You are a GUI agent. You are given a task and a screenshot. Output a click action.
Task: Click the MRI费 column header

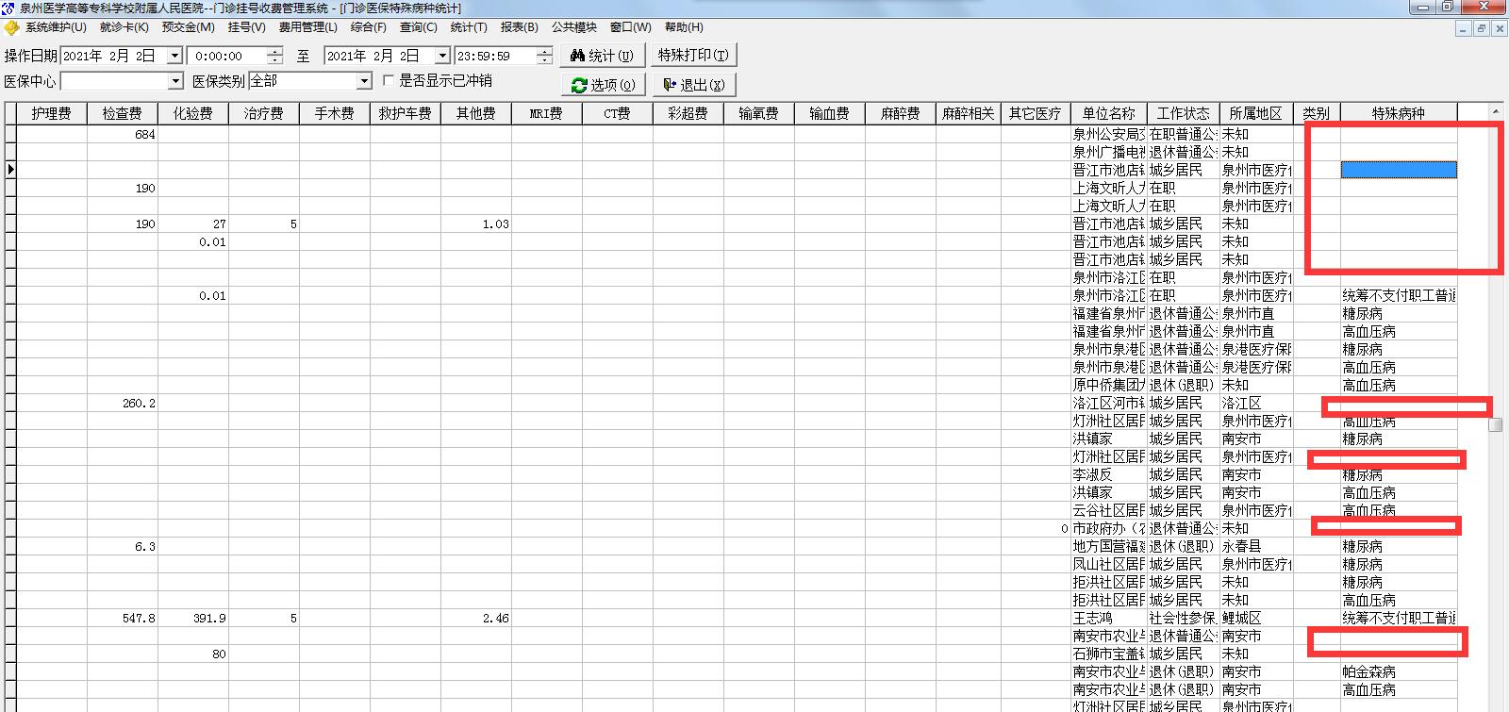click(x=546, y=114)
